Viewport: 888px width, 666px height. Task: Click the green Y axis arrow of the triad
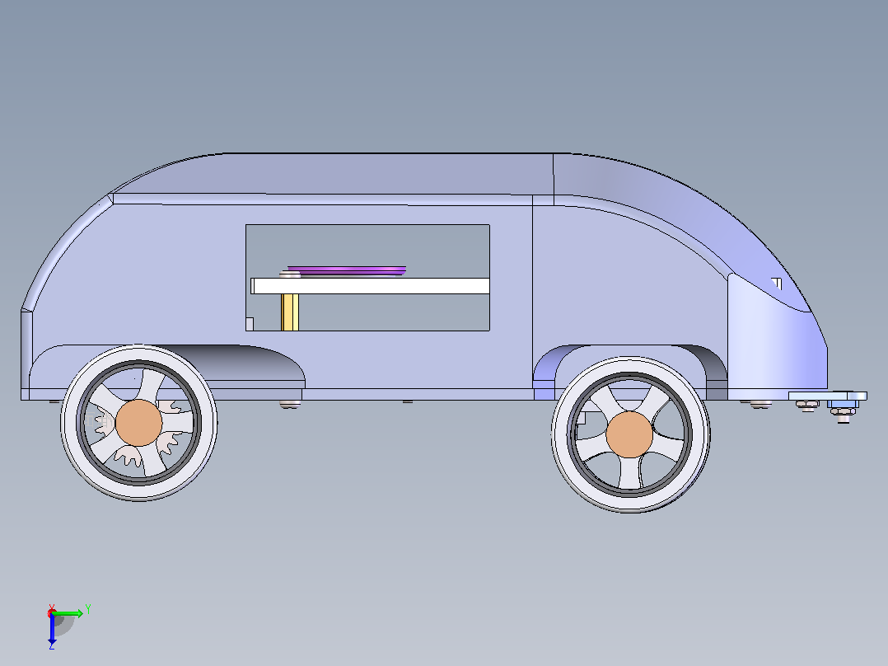pyautogui.click(x=69, y=613)
